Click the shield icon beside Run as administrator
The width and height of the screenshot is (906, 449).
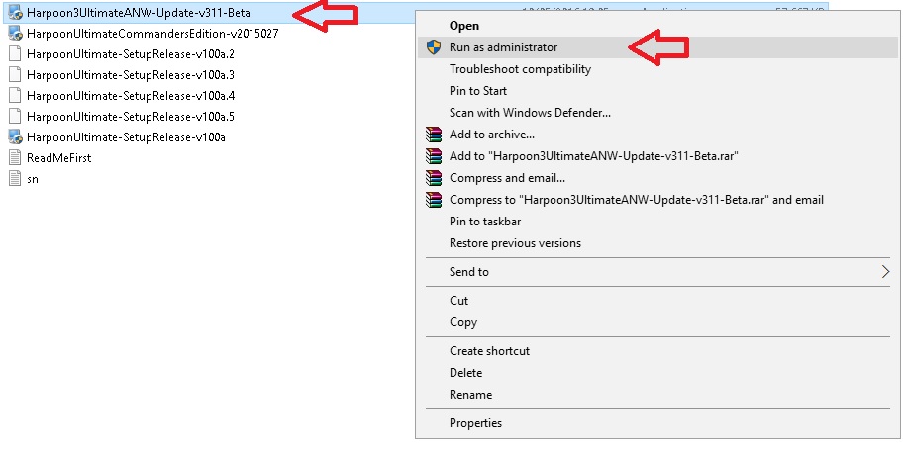(434, 47)
